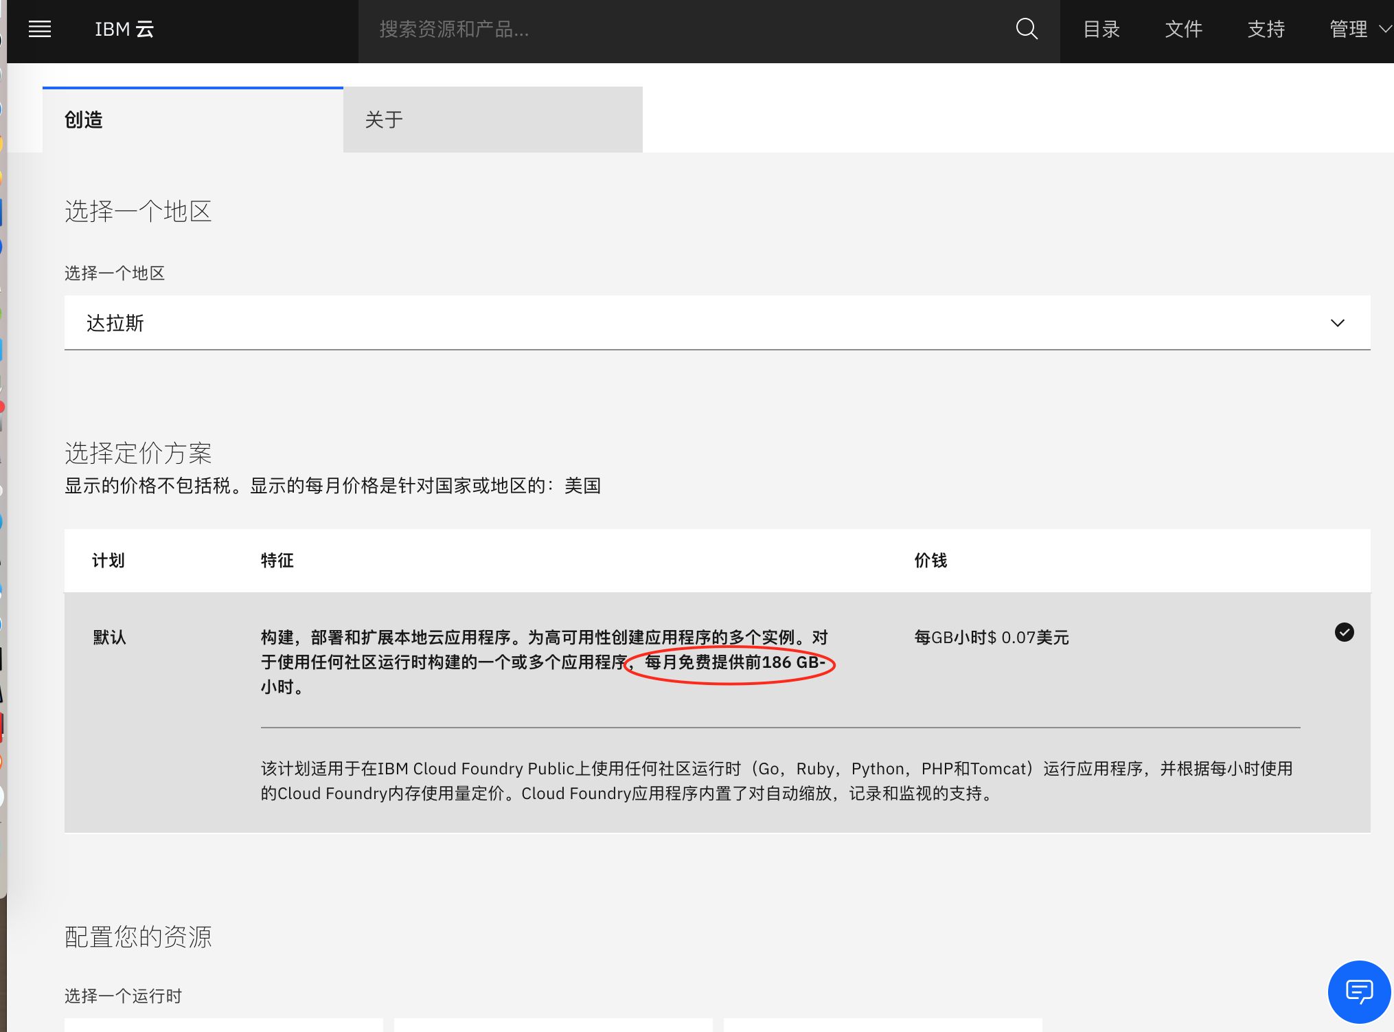Open the chat support bubble icon

(x=1359, y=991)
